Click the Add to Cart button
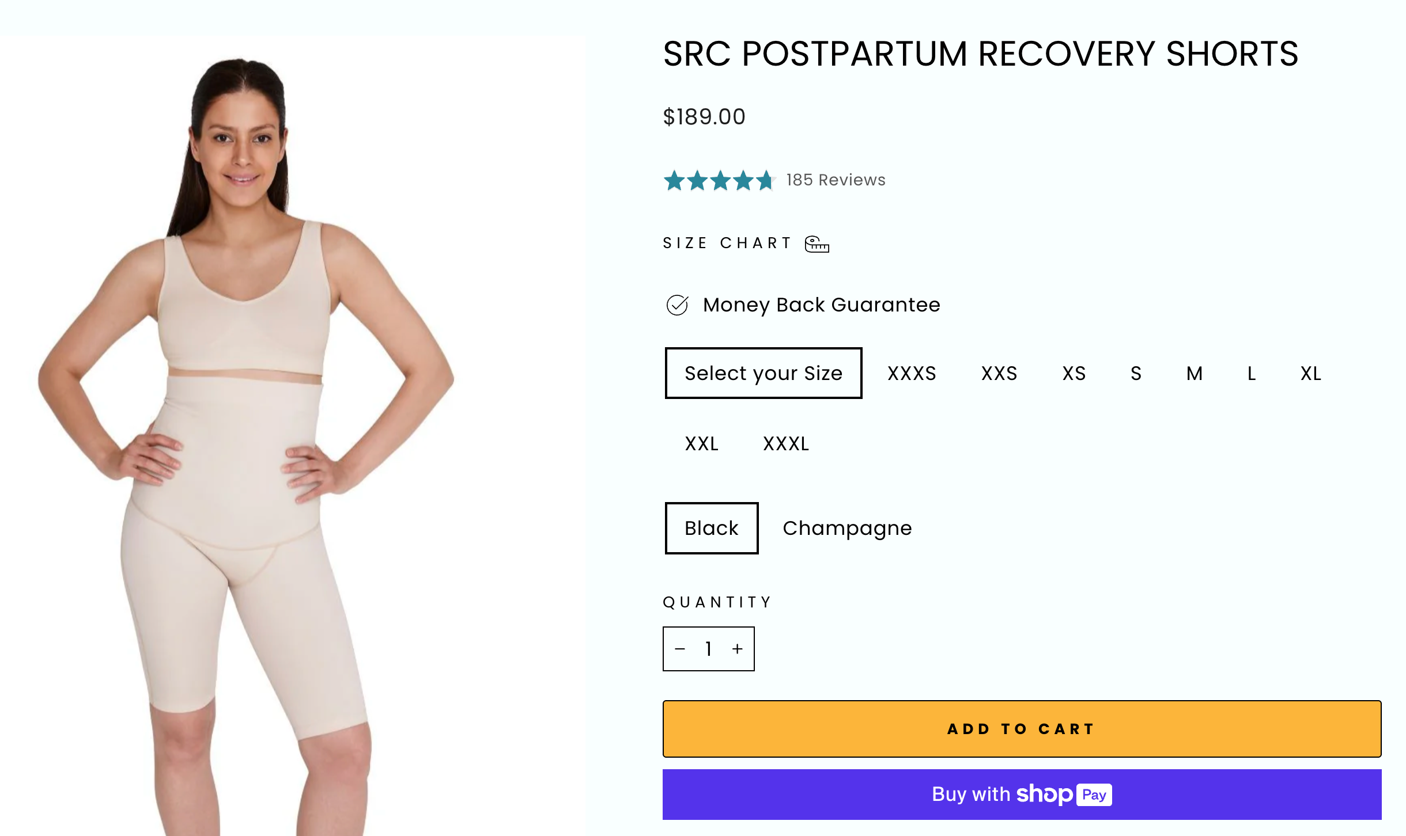Viewport: 1406px width, 836px height. (1022, 729)
